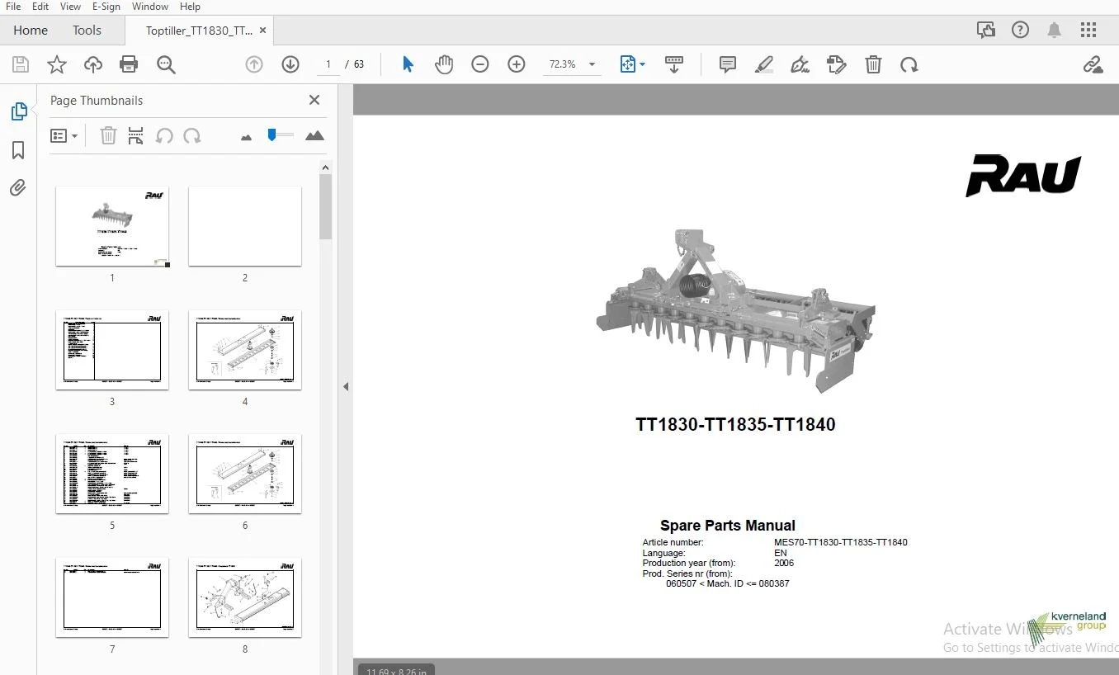Reduce thumbnail size small mountain icon
This screenshot has width=1119, height=675.
(246, 137)
